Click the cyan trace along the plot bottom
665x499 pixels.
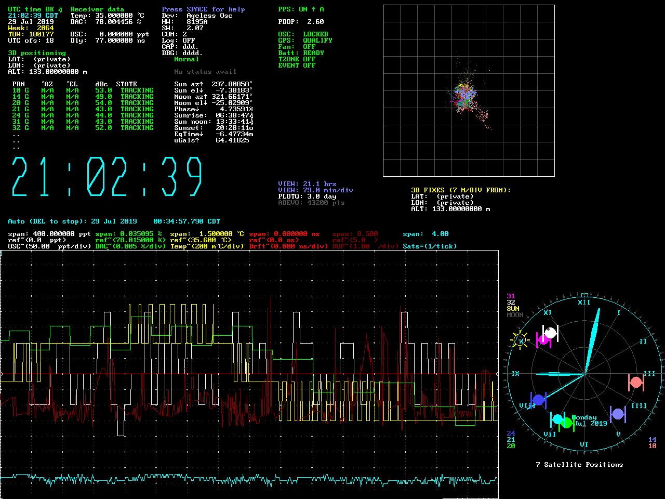point(249,479)
